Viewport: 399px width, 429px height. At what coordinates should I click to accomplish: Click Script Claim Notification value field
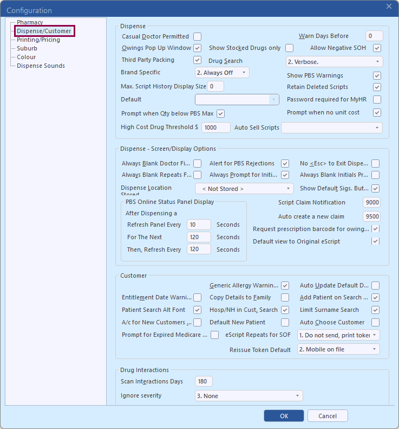pyautogui.click(x=372, y=202)
